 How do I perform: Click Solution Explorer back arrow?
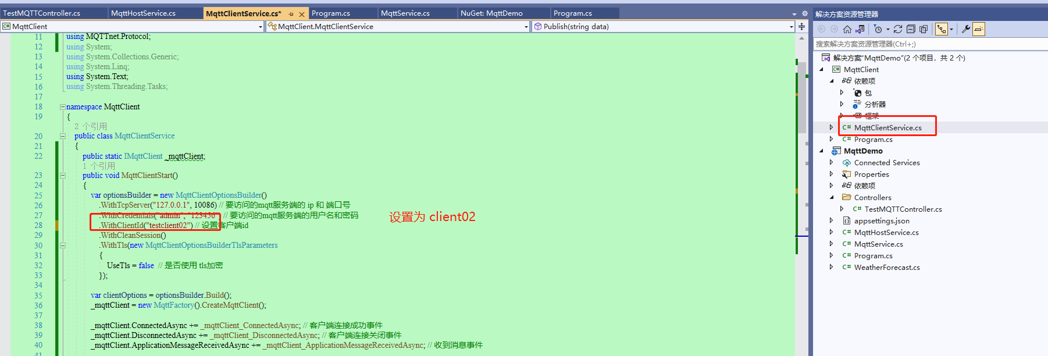click(x=822, y=29)
